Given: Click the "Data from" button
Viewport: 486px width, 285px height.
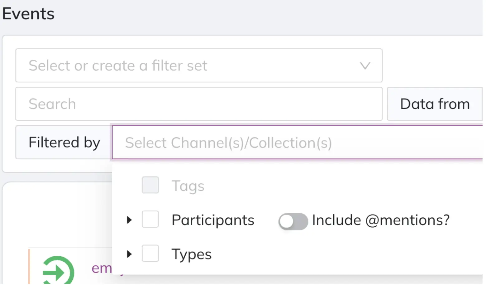Looking at the screenshot, I should coord(435,104).
